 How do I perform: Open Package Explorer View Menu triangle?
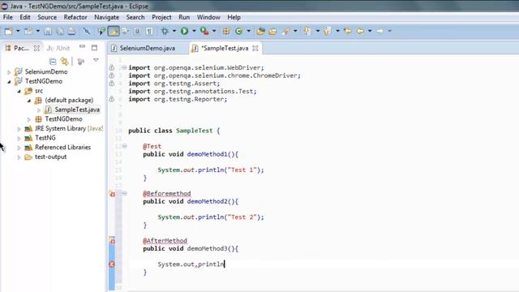click(x=96, y=60)
